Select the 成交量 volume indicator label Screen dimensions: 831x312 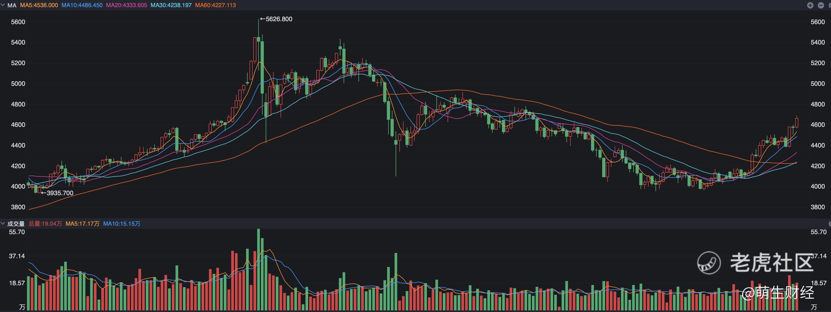tap(16, 224)
